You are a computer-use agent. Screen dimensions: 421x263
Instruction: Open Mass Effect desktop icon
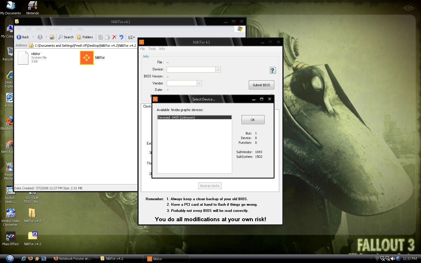(11, 238)
